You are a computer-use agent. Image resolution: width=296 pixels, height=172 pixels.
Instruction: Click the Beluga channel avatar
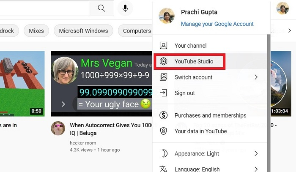coord(58,128)
